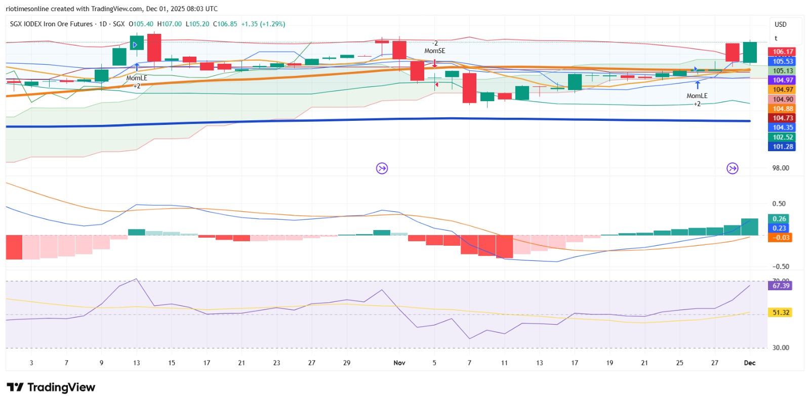Select the MomLE signal near Oct 13
Viewport: 810px width, 404px height.
(x=137, y=78)
